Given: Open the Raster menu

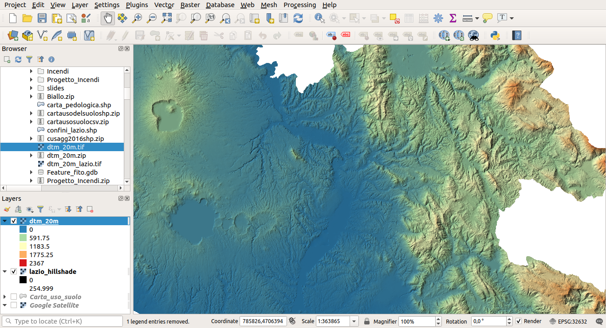Looking at the screenshot, I should tap(190, 5).
